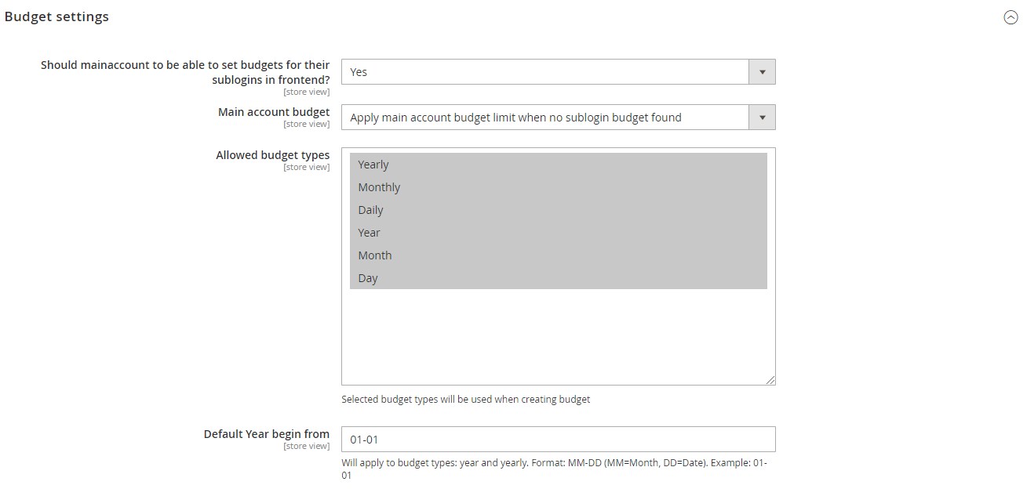
Task: Click the Allowed budget types label
Action: point(273,155)
